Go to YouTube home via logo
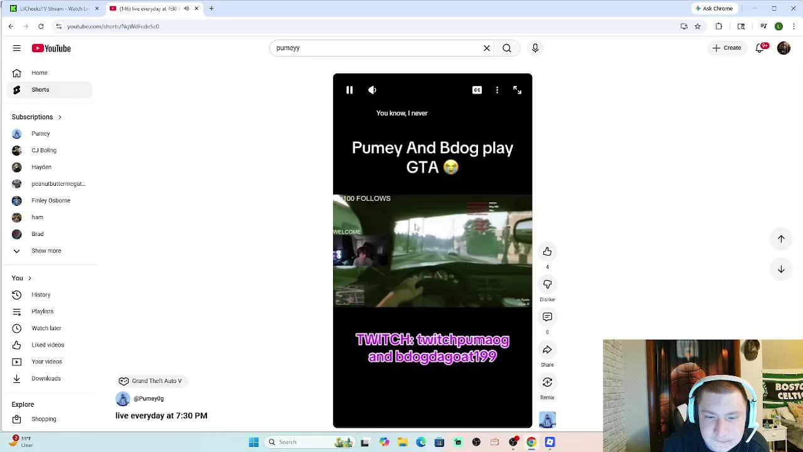This screenshot has width=803, height=452. click(x=51, y=48)
